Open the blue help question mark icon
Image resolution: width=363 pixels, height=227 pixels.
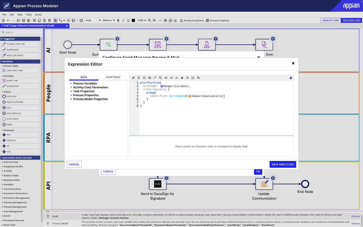291,78
